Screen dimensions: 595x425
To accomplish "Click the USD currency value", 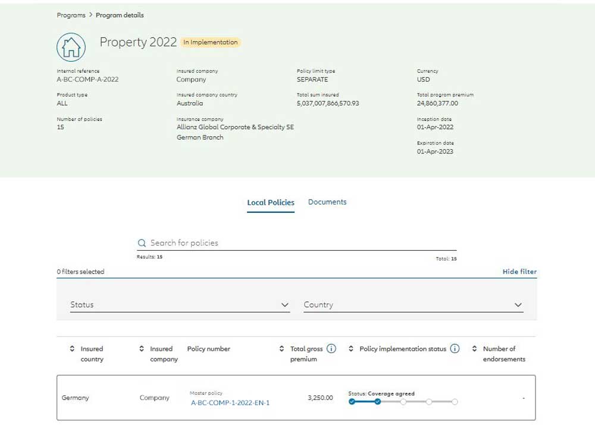I will point(424,79).
